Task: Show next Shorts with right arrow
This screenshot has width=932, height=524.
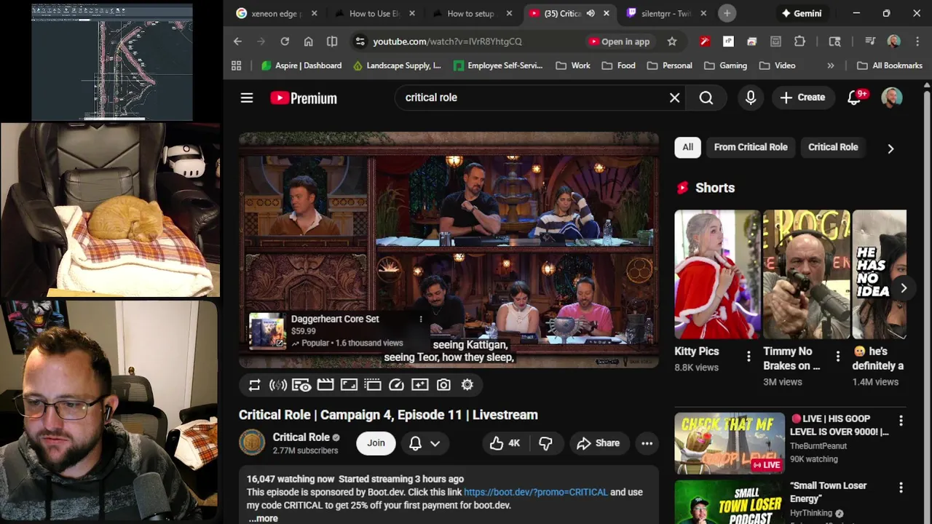Action: [x=903, y=288]
